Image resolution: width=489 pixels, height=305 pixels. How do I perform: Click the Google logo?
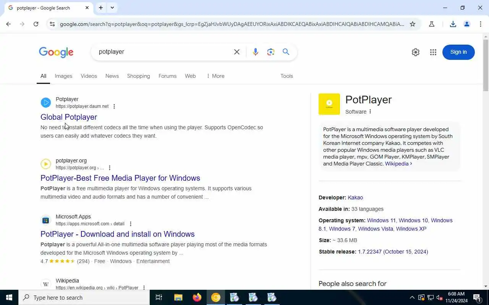tap(56, 52)
